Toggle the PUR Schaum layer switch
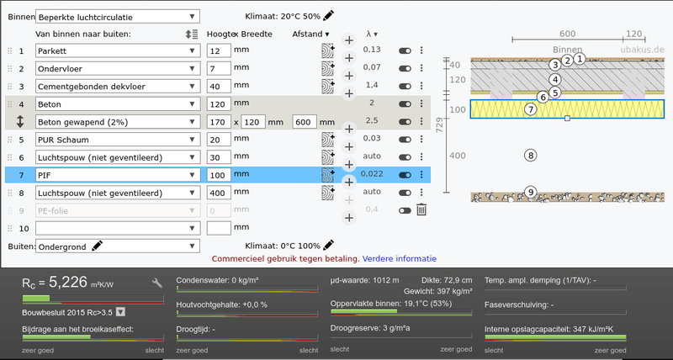 (405, 139)
